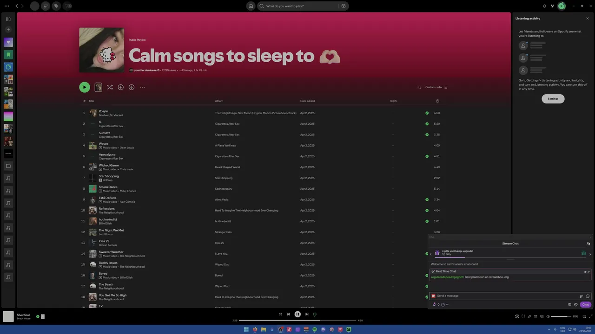
Task: Open the Windows Start menu
Action: [246, 329]
